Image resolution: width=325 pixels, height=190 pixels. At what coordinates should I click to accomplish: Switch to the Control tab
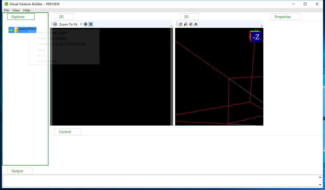(68, 131)
